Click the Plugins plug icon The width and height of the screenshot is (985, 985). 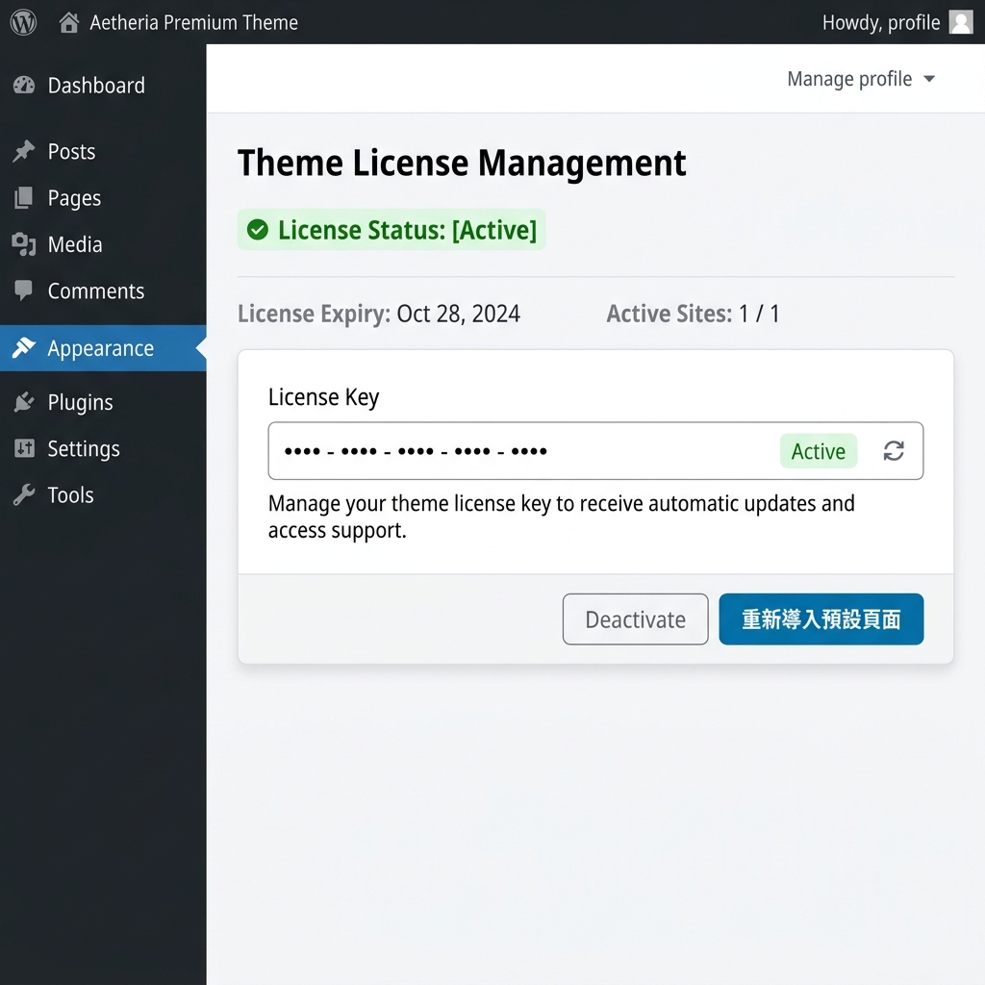(24, 401)
